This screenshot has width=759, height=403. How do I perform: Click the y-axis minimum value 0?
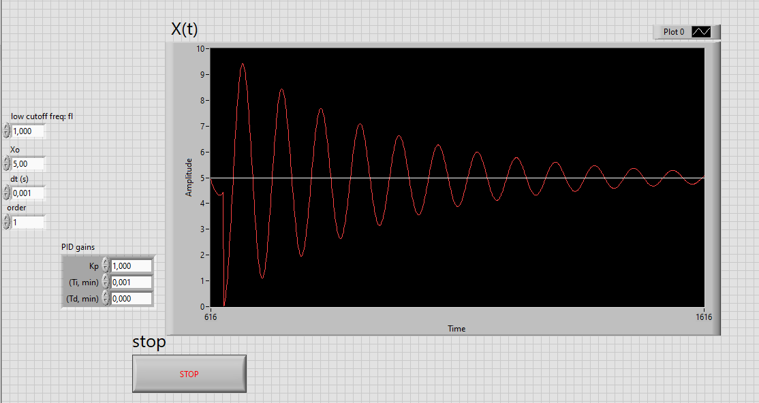click(202, 307)
